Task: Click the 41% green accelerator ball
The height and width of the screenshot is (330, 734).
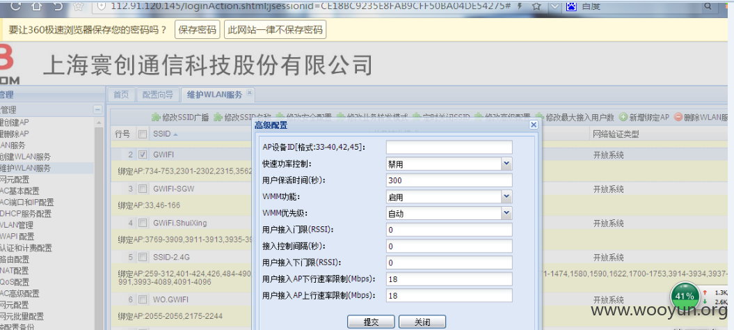Action: tap(684, 297)
